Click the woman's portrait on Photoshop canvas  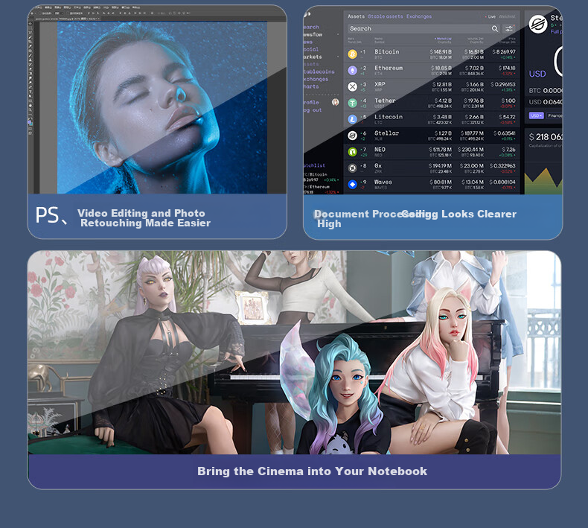pos(162,107)
